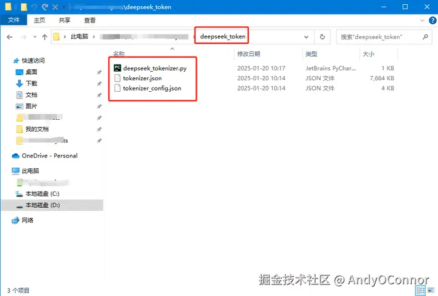Click the search magnifier icon
The image size is (438, 296).
pos(425,36)
